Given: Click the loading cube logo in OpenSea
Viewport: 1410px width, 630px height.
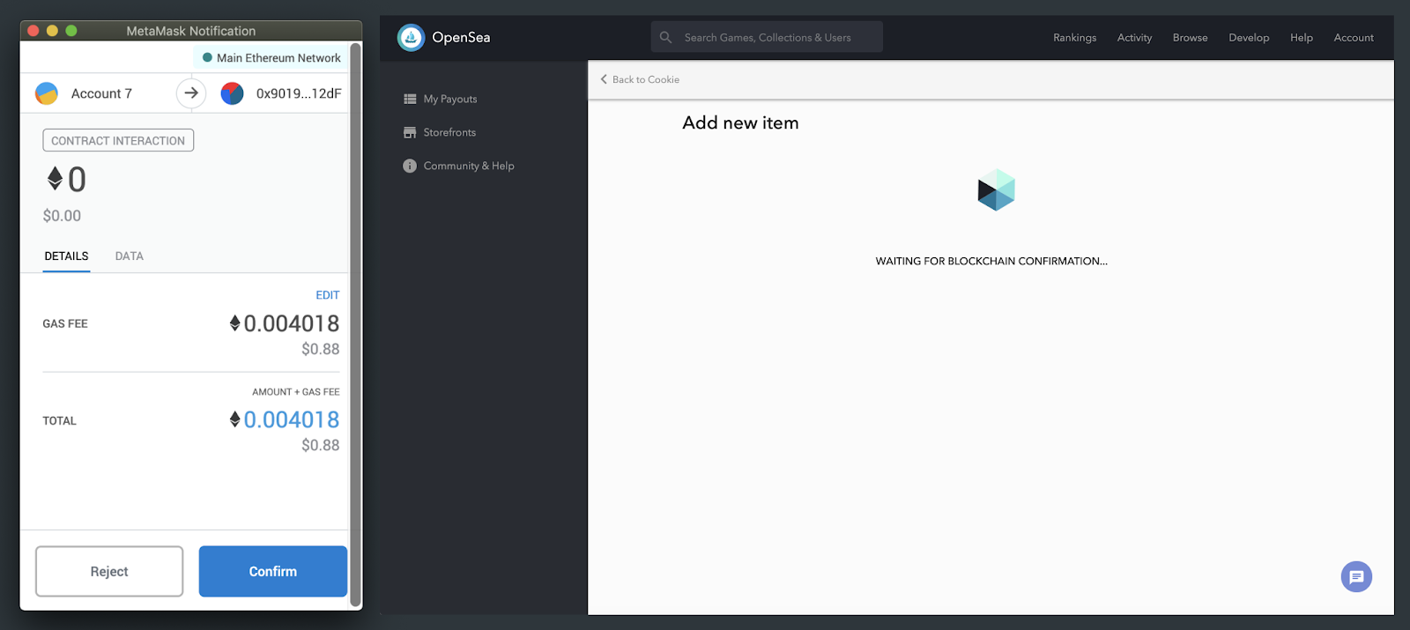Looking at the screenshot, I should (996, 189).
